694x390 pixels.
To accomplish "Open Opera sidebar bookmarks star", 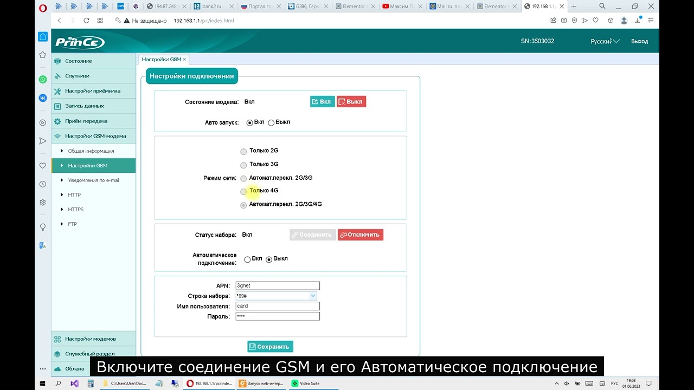I will coord(43,55).
